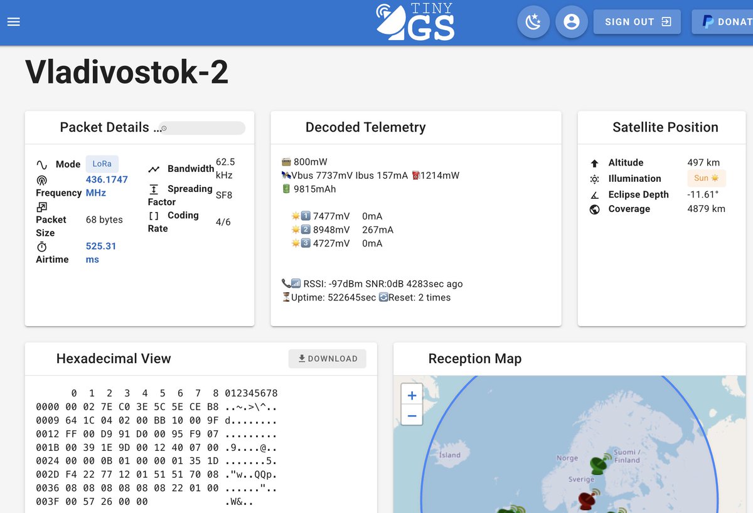Zoom in on the Reception Map
This screenshot has height=513, width=753.
point(412,396)
